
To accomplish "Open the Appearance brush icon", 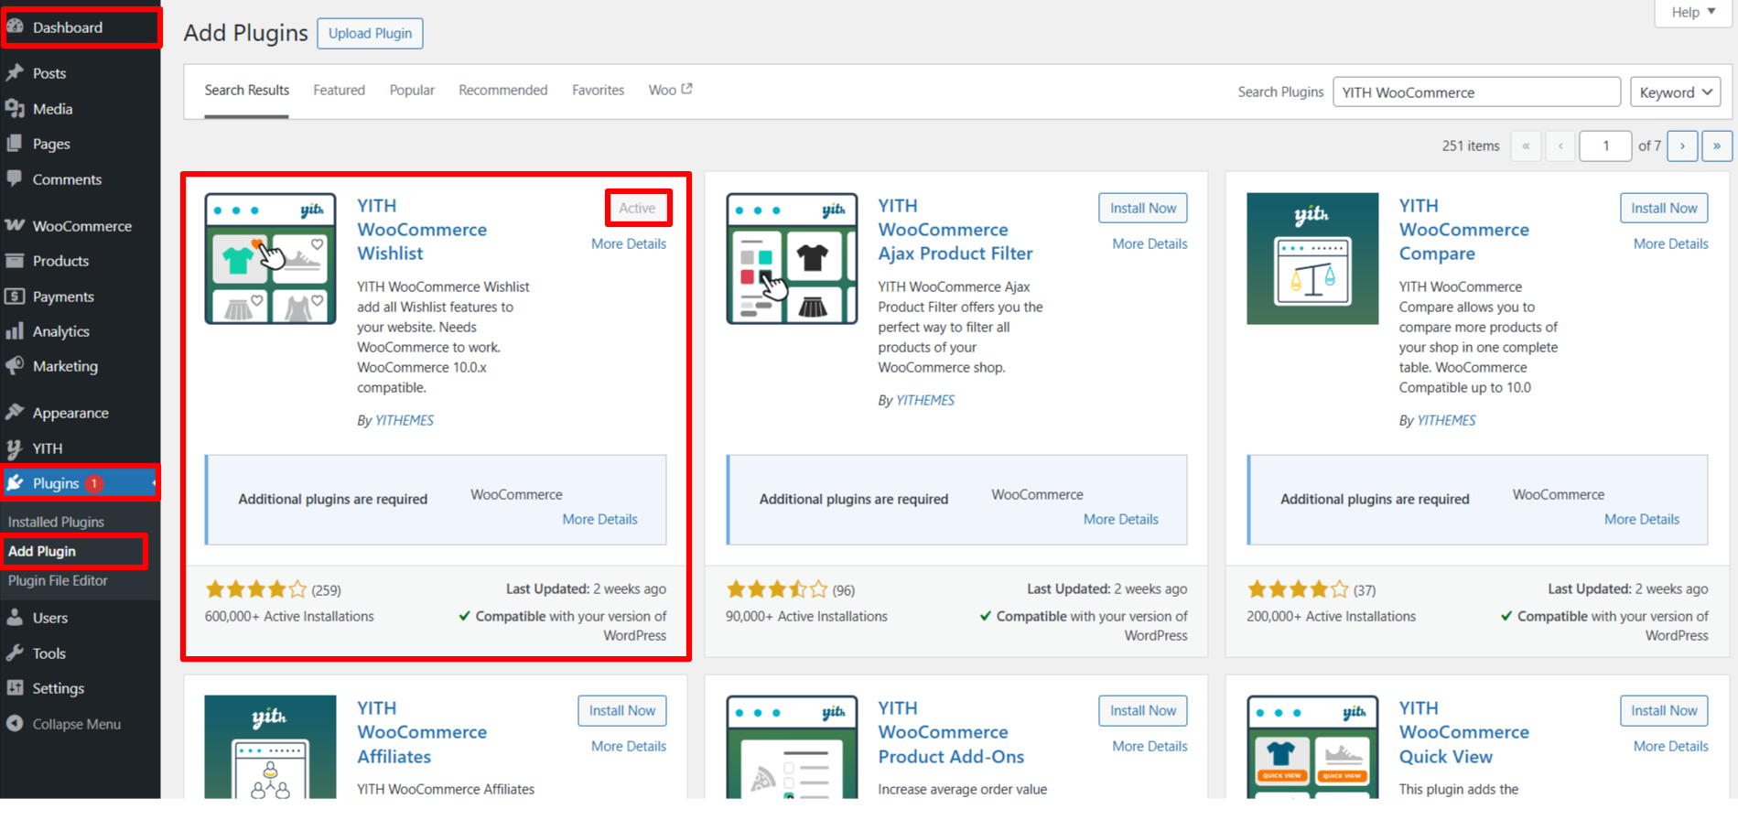I will tap(15, 413).
